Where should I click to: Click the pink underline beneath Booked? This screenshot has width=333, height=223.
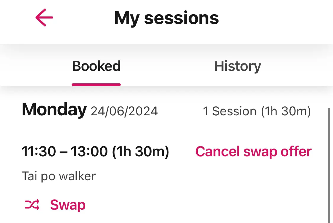[x=96, y=85]
